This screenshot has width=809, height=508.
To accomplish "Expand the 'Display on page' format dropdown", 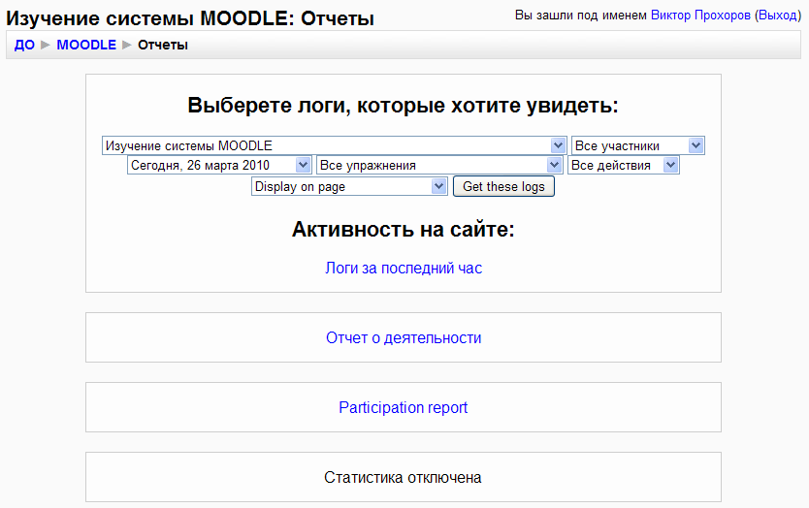I will [x=349, y=186].
